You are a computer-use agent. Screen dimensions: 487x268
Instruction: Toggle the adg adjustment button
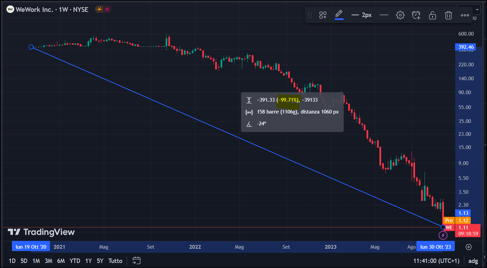[473, 261]
